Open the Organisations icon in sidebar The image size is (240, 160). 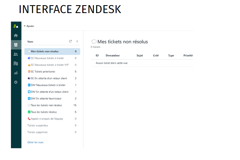pyautogui.click(x=16, y=63)
